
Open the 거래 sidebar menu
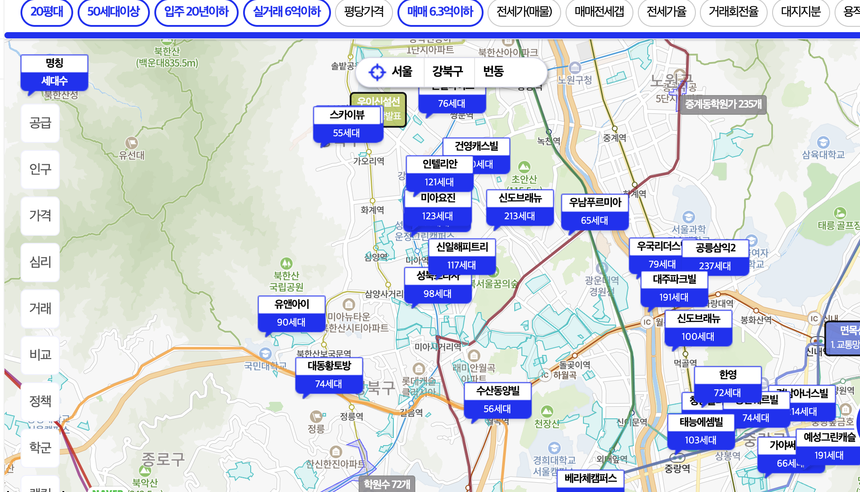40,309
